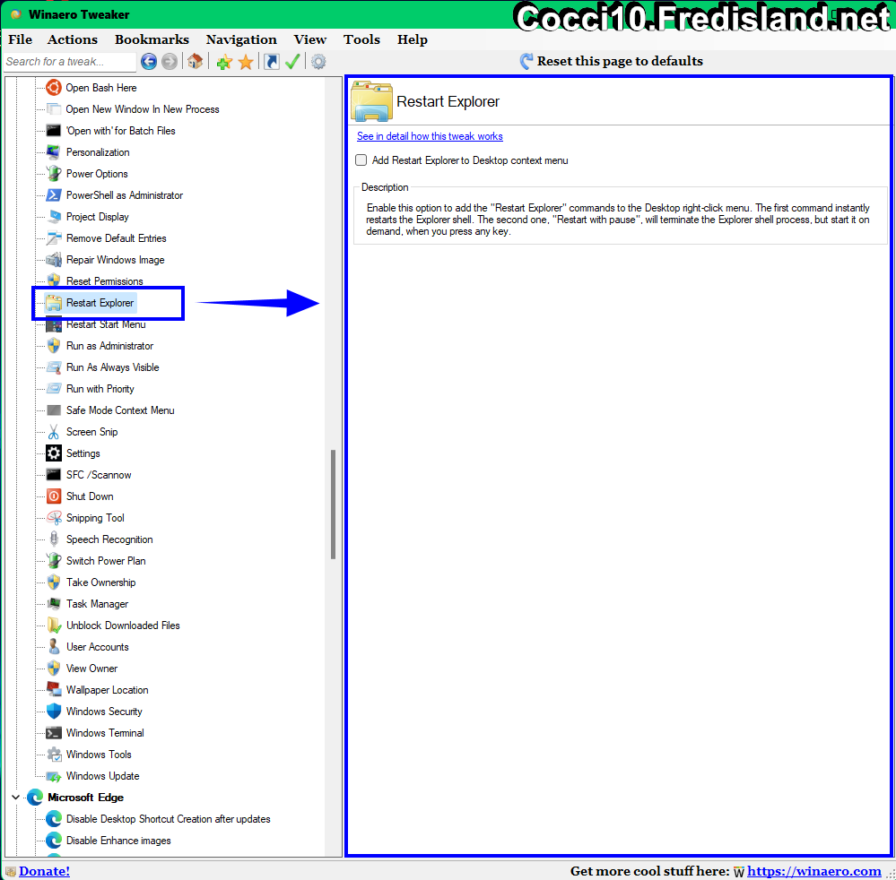Open the Bookmarks menu
This screenshot has height=880, width=896.
152,39
